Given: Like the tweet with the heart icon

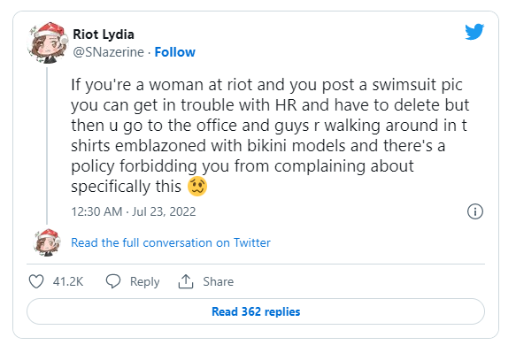Looking at the screenshot, I should coord(36,282).
